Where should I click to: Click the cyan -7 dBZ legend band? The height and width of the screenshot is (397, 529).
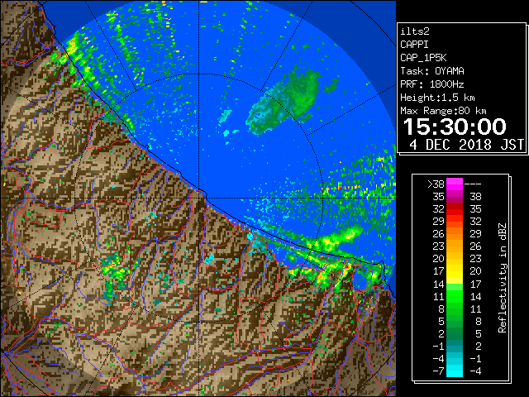pos(455,371)
